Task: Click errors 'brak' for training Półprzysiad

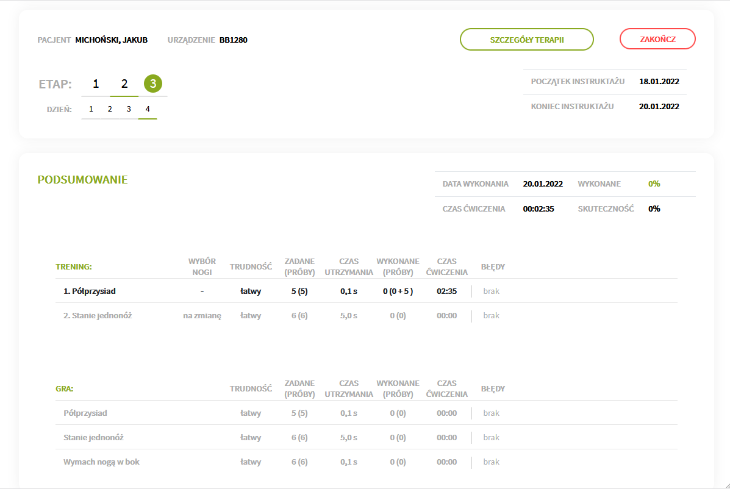Action: point(491,291)
